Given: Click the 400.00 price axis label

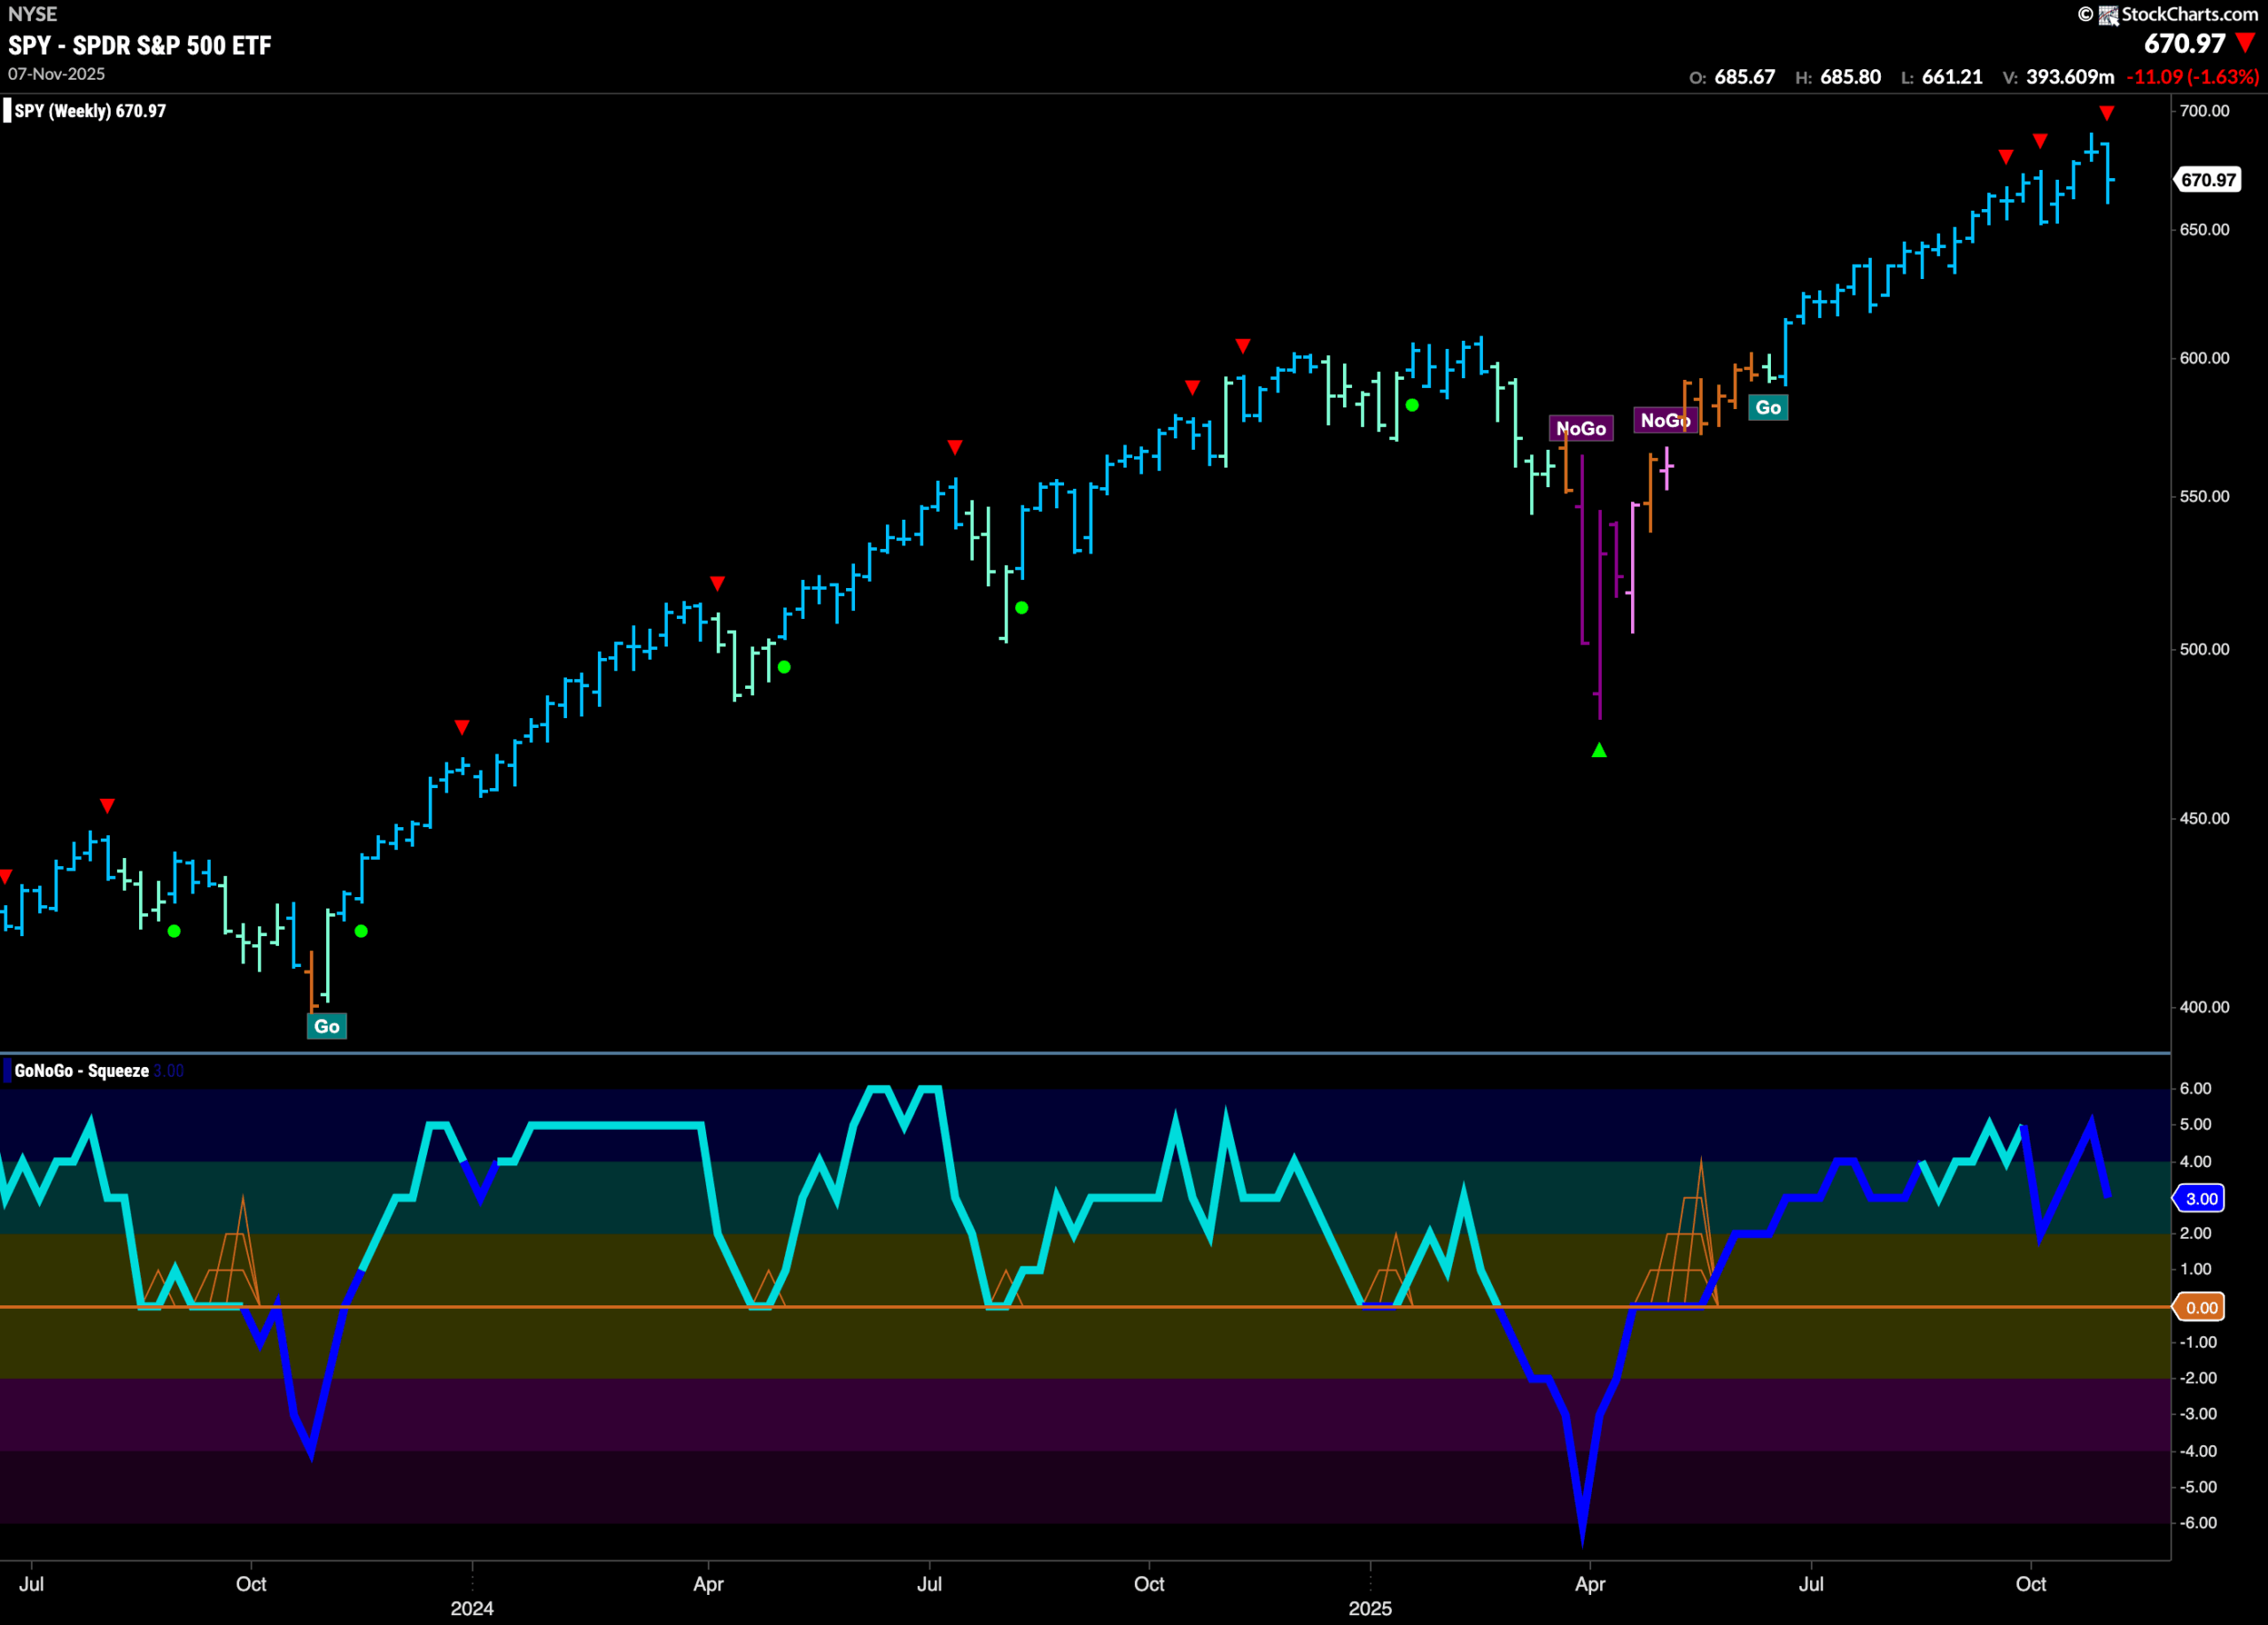Looking at the screenshot, I should [2204, 1008].
